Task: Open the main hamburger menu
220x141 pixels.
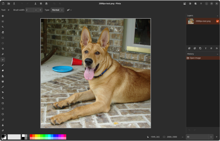Action: [201, 3]
